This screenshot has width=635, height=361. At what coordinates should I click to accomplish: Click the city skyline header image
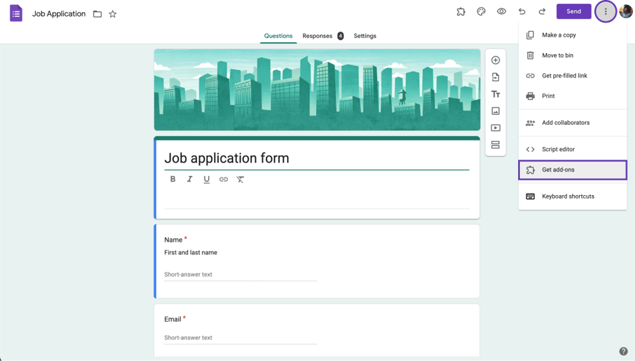pos(317,90)
